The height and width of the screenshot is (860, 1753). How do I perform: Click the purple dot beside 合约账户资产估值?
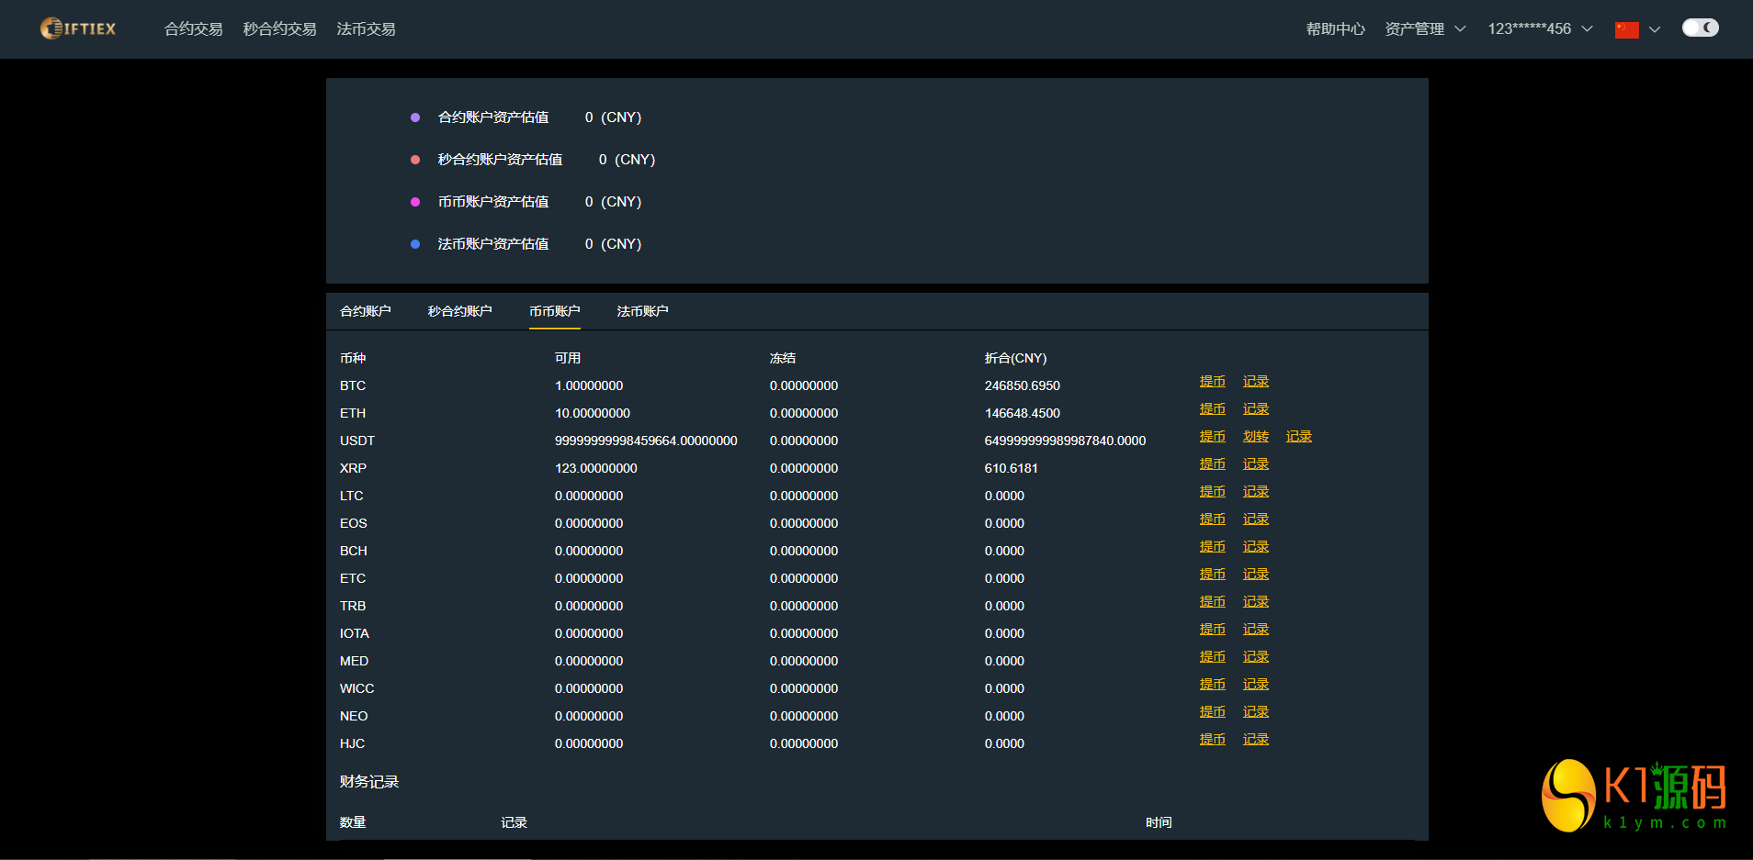click(x=415, y=117)
